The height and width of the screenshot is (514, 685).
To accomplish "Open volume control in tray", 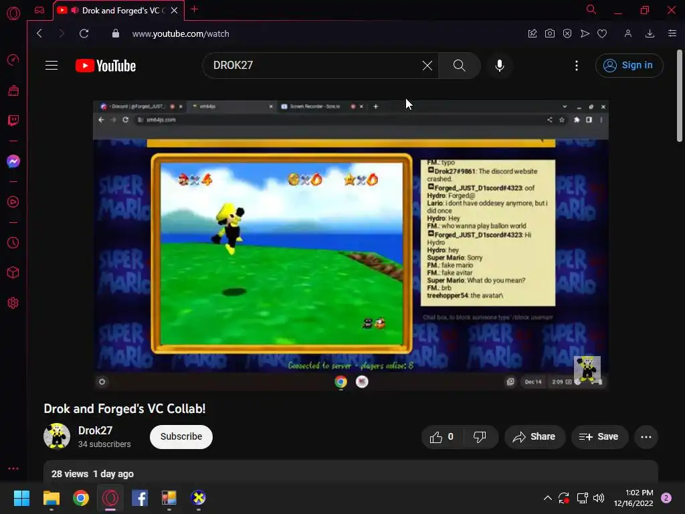I will 599,498.
